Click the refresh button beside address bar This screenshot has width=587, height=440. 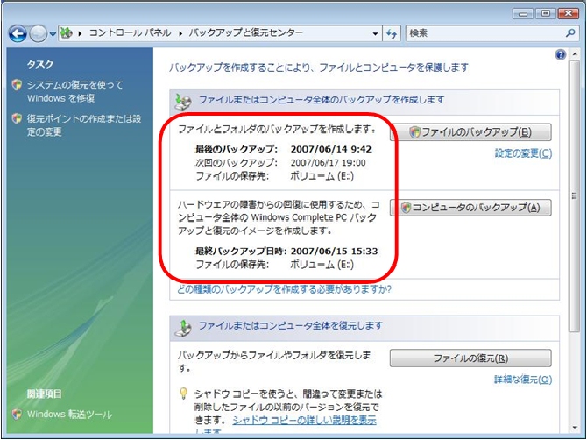click(393, 33)
